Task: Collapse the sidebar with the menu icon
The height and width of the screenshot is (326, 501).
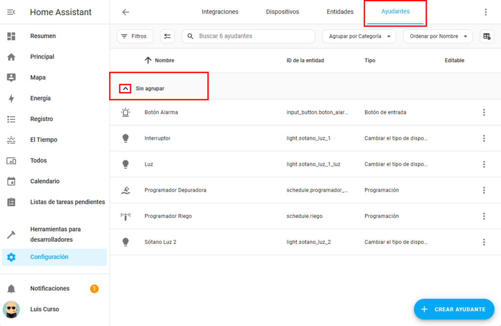Action: coord(11,12)
